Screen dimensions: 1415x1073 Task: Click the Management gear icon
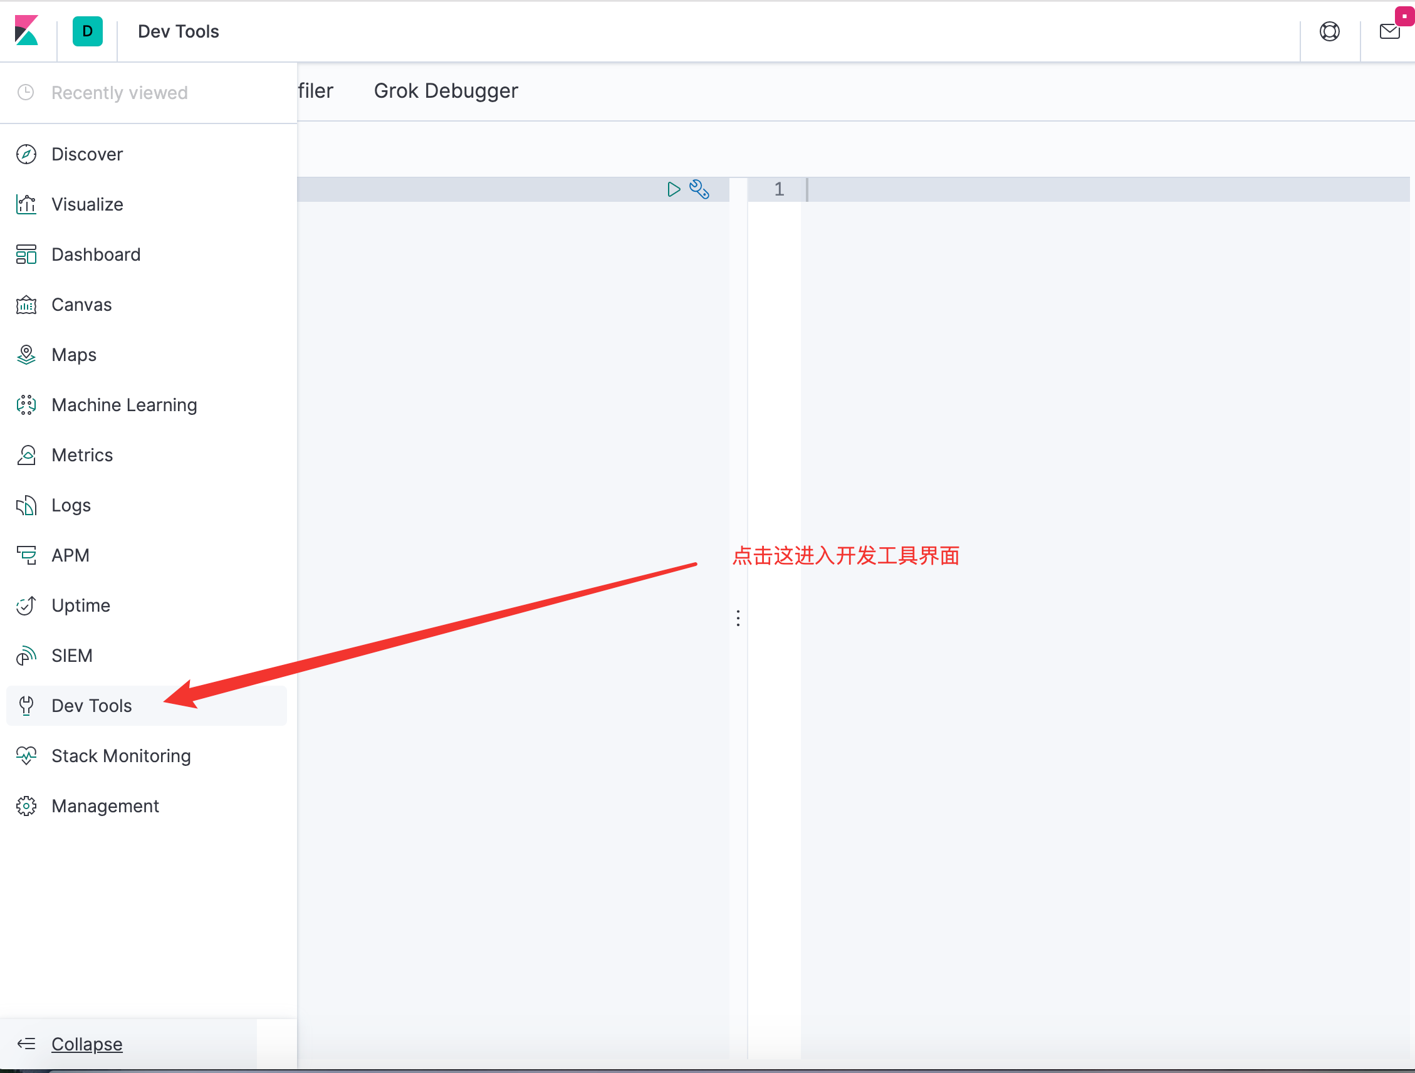(x=26, y=805)
